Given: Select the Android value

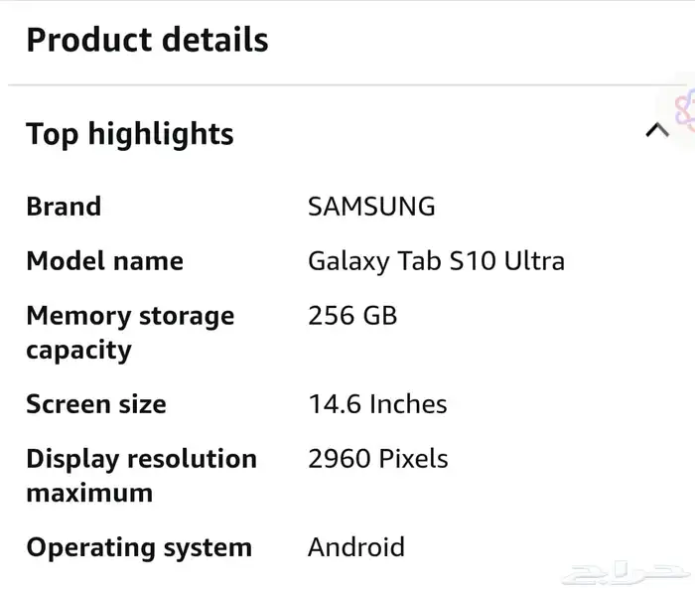Looking at the screenshot, I should point(356,546).
